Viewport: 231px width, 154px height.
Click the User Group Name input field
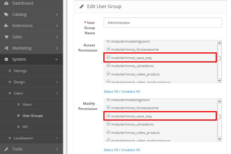pyautogui.click(x=163, y=23)
